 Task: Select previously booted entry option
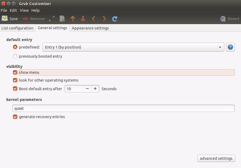click(15, 56)
